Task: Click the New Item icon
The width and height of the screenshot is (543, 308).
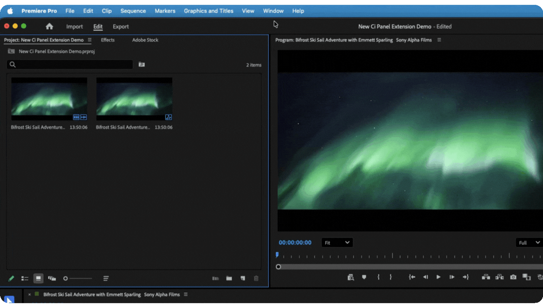Action: [x=243, y=278]
